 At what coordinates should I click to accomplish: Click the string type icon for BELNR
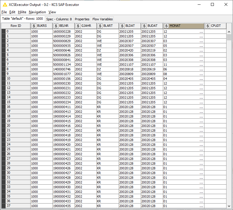[x=56, y=26]
